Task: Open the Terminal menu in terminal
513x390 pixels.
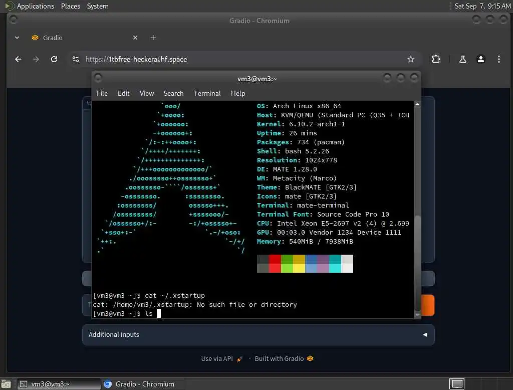Action: click(x=207, y=93)
